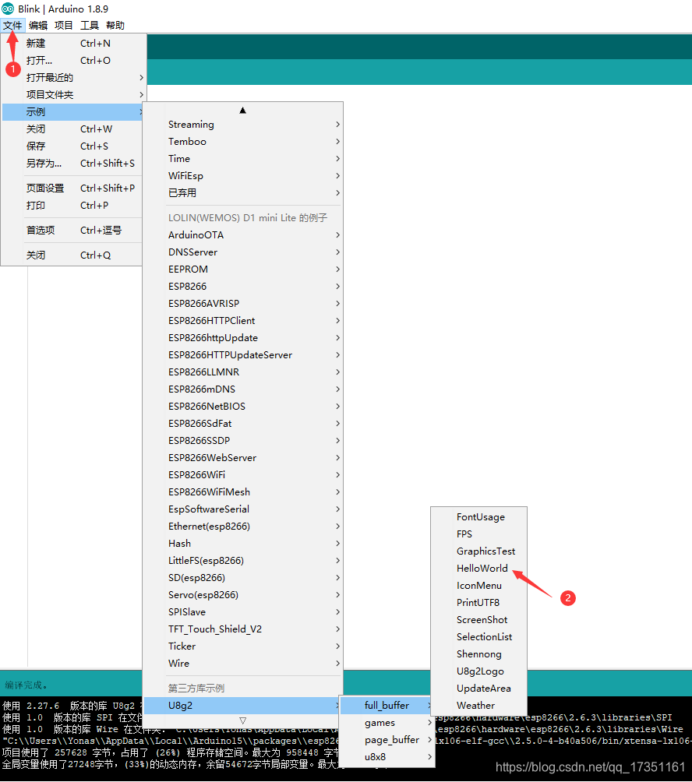Open the 工具 menu

point(90,26)
